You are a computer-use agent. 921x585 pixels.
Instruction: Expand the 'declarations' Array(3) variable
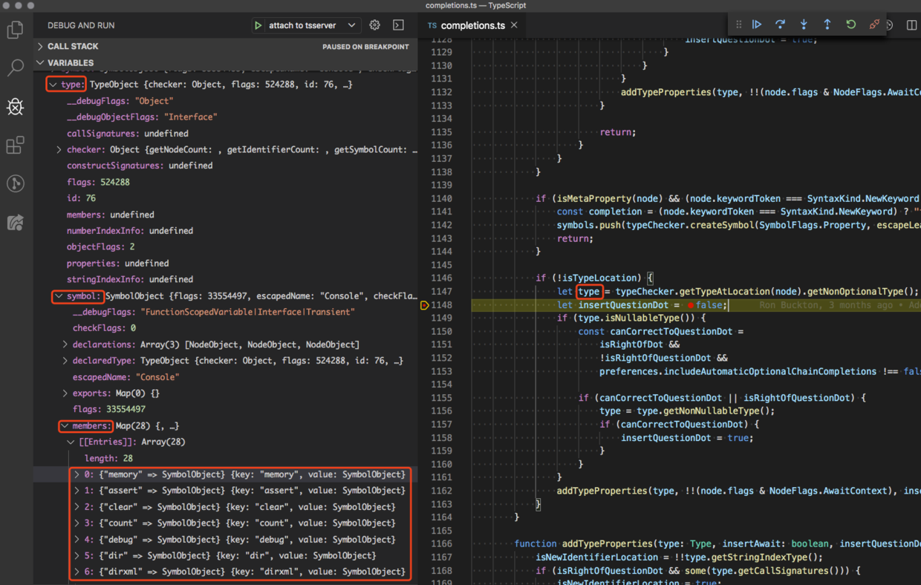point(65,344)
